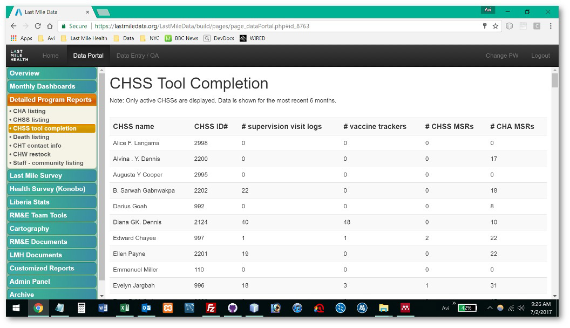Click the page's vertical scrollbar thumb
570x328 pixels.
pos(555,80)
